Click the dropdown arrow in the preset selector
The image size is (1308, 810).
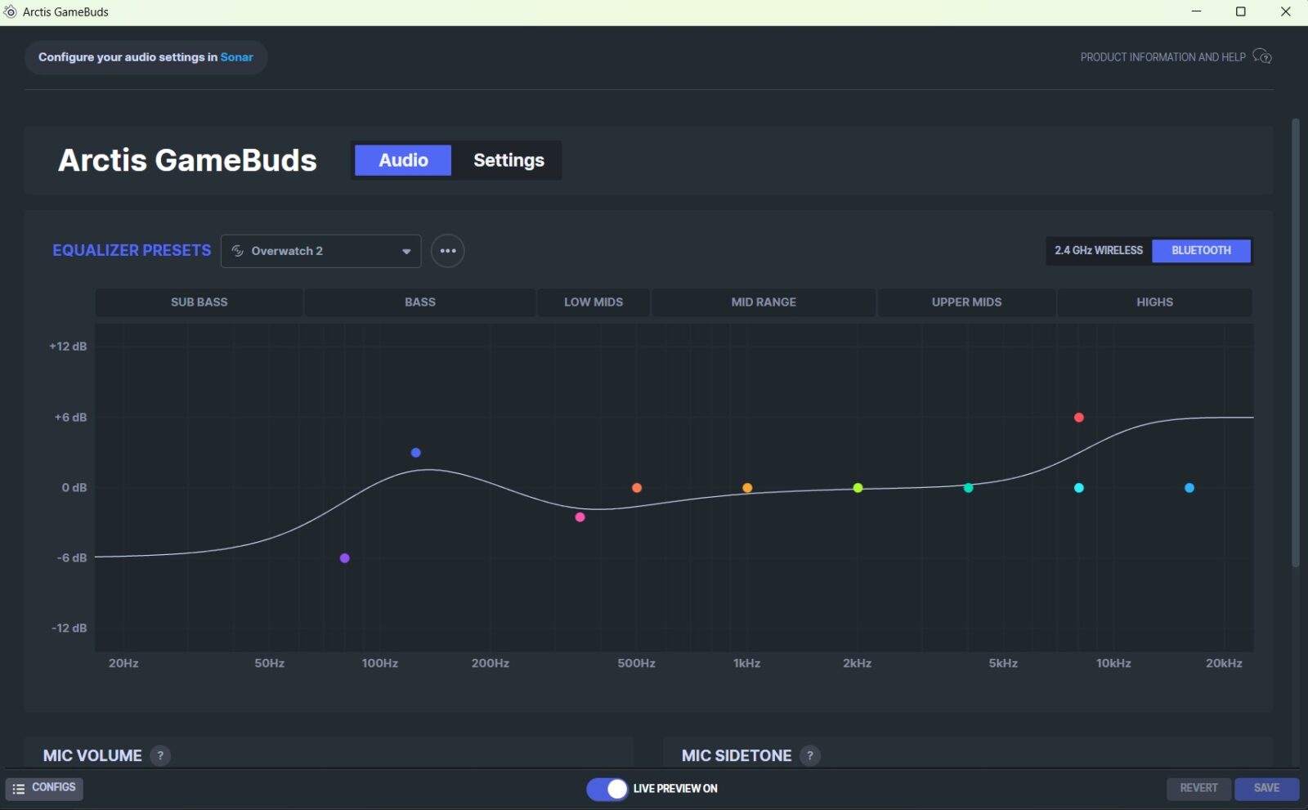point(406,252)
